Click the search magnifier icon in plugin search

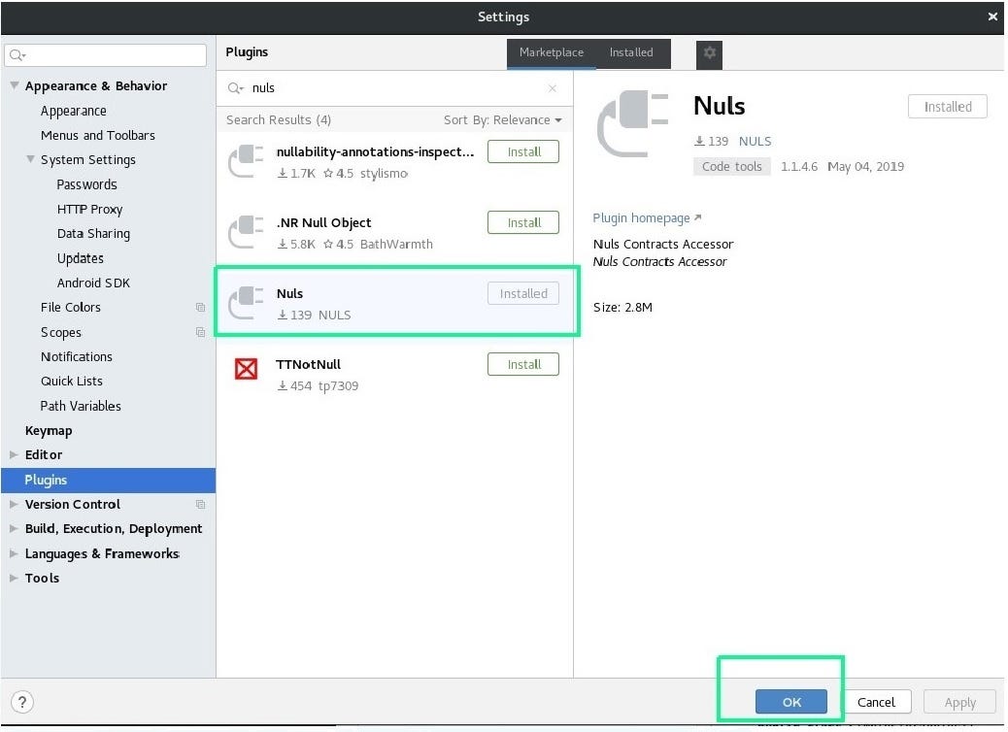click(x=235, y=88)
